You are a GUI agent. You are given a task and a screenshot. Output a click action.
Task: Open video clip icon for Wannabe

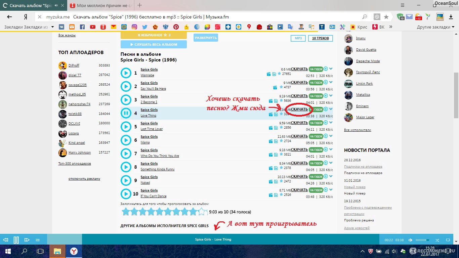269,74
